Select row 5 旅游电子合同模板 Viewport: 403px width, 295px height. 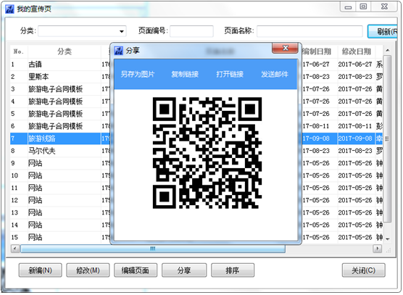[x=196, y=114]
